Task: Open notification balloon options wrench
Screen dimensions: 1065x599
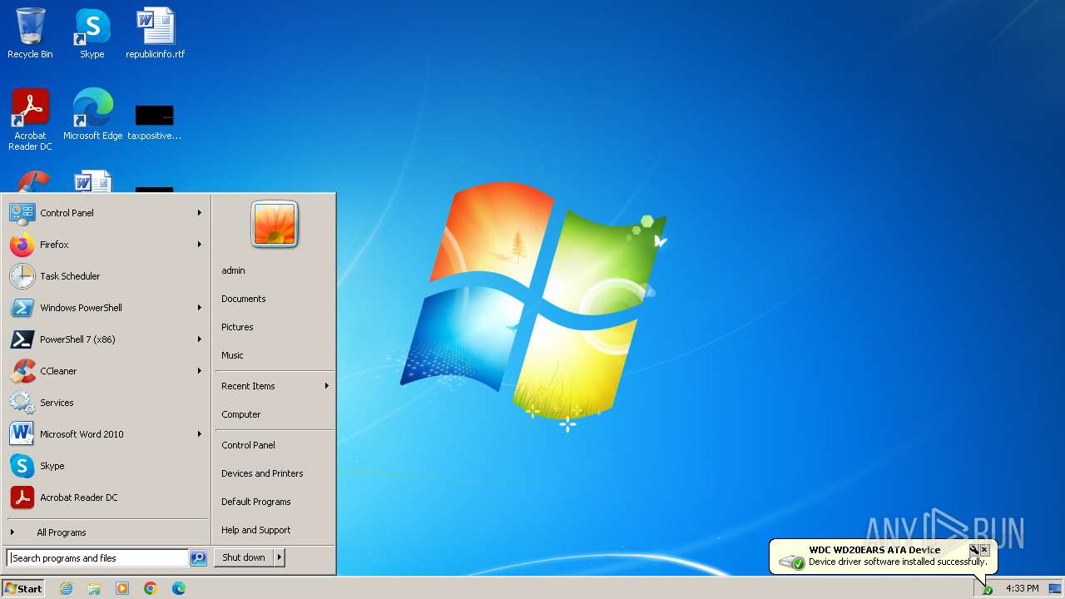Action: coord(973,550)
